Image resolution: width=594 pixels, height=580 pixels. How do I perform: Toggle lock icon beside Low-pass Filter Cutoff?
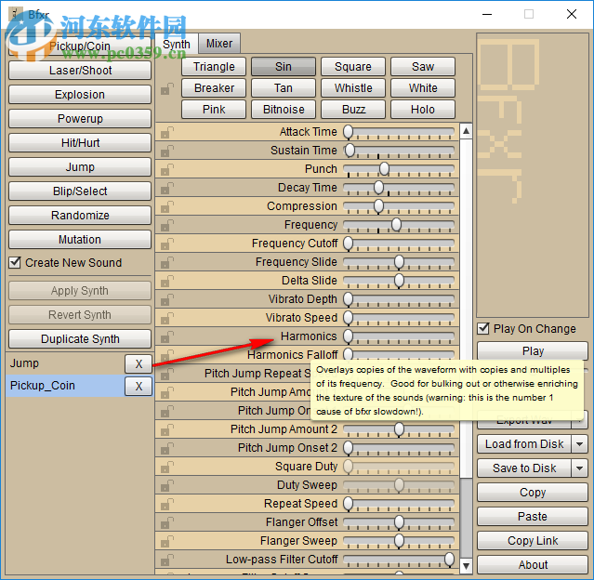tap(166, 560)
